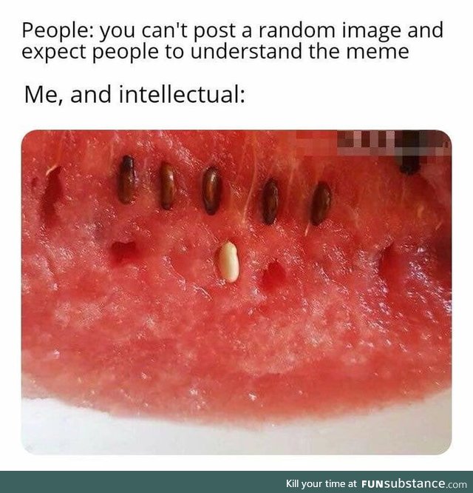Click the empty seed hole right of white seed
Image resolution: width=473 pixels, height=493 pixels.
click(x=273, y=273)
